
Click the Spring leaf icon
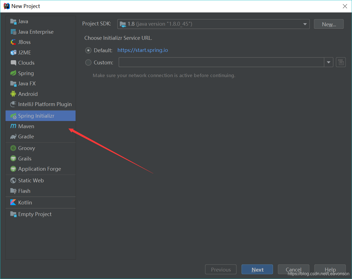(x=13, y=73)
